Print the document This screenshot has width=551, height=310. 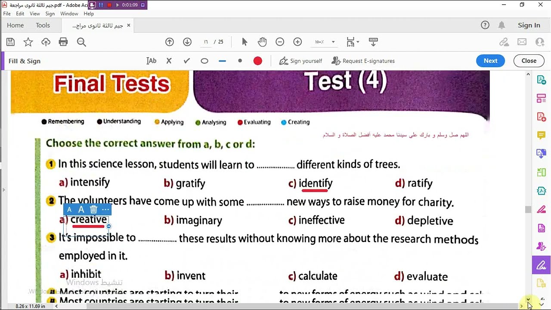[x=63, y=42]
